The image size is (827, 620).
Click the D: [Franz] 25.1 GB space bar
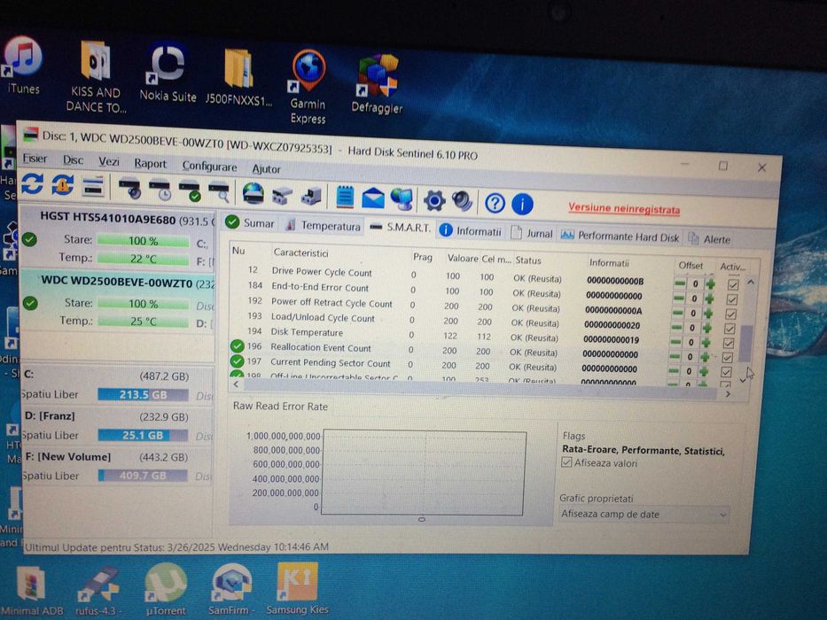tap(143, 436)
